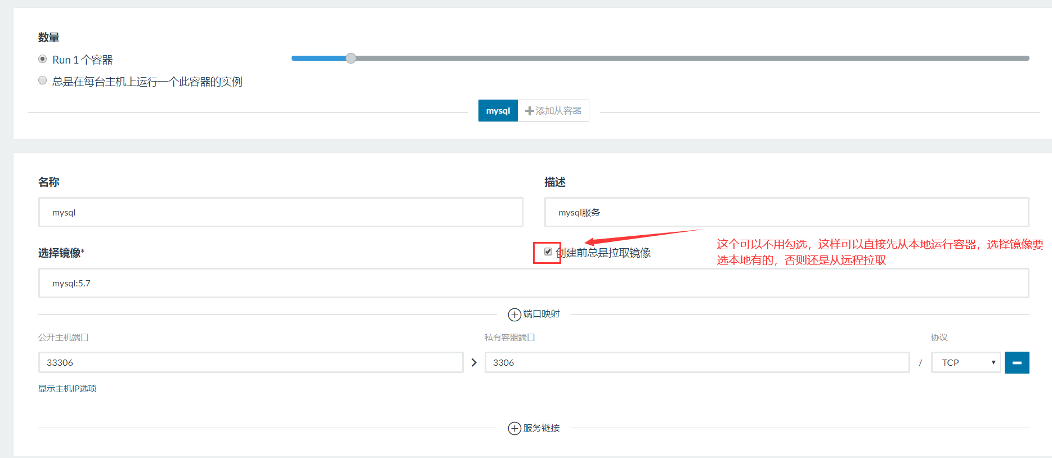Click the 公开主机端口 field showing 33306

click(250, 363)
